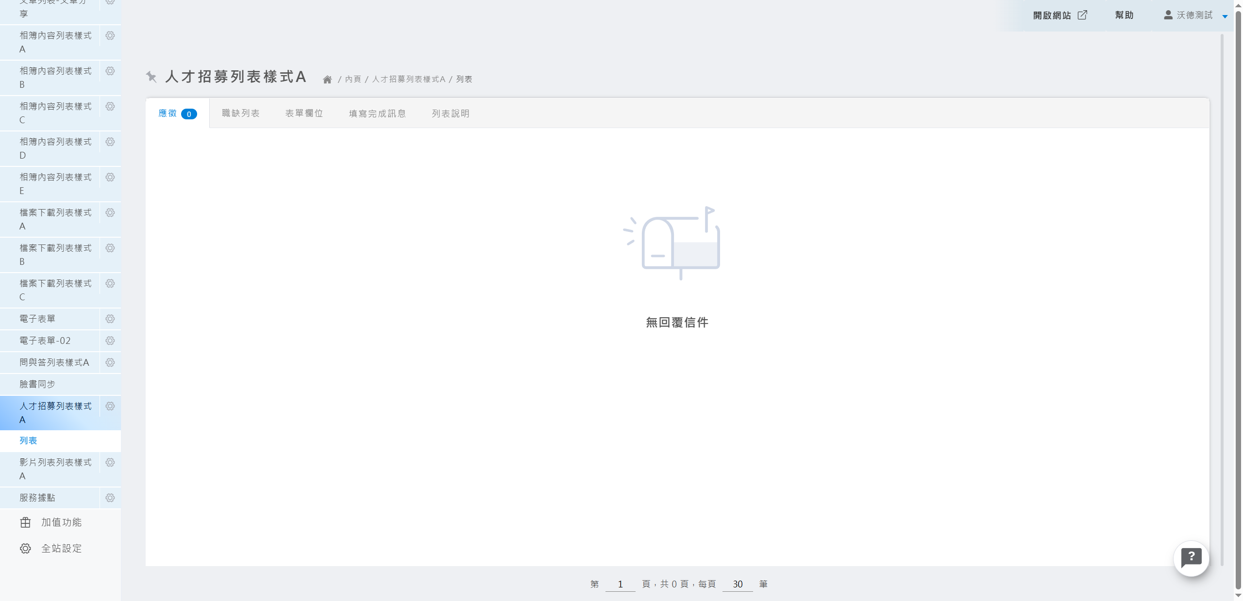
Task: Click the gear icon beside 電子表單
Action: pos(110,319)
